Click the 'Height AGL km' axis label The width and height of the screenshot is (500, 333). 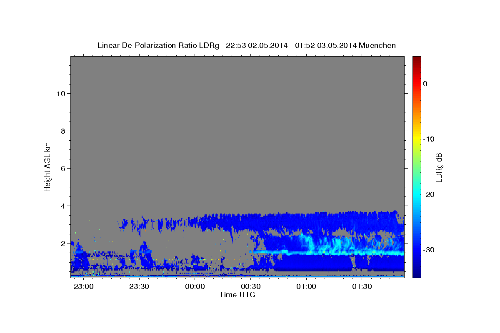[x=47, y=166]
